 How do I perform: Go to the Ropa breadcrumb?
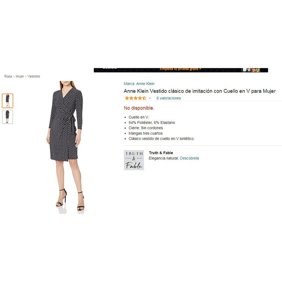coord(8,76)
